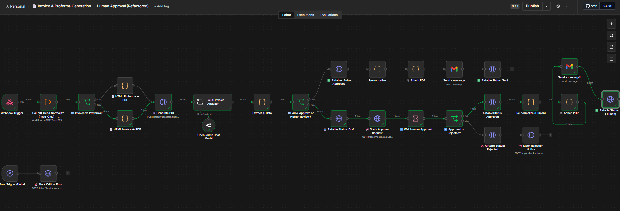Select the Generate PDF HTTP node
620x211 pixels.
pos(163,102)
